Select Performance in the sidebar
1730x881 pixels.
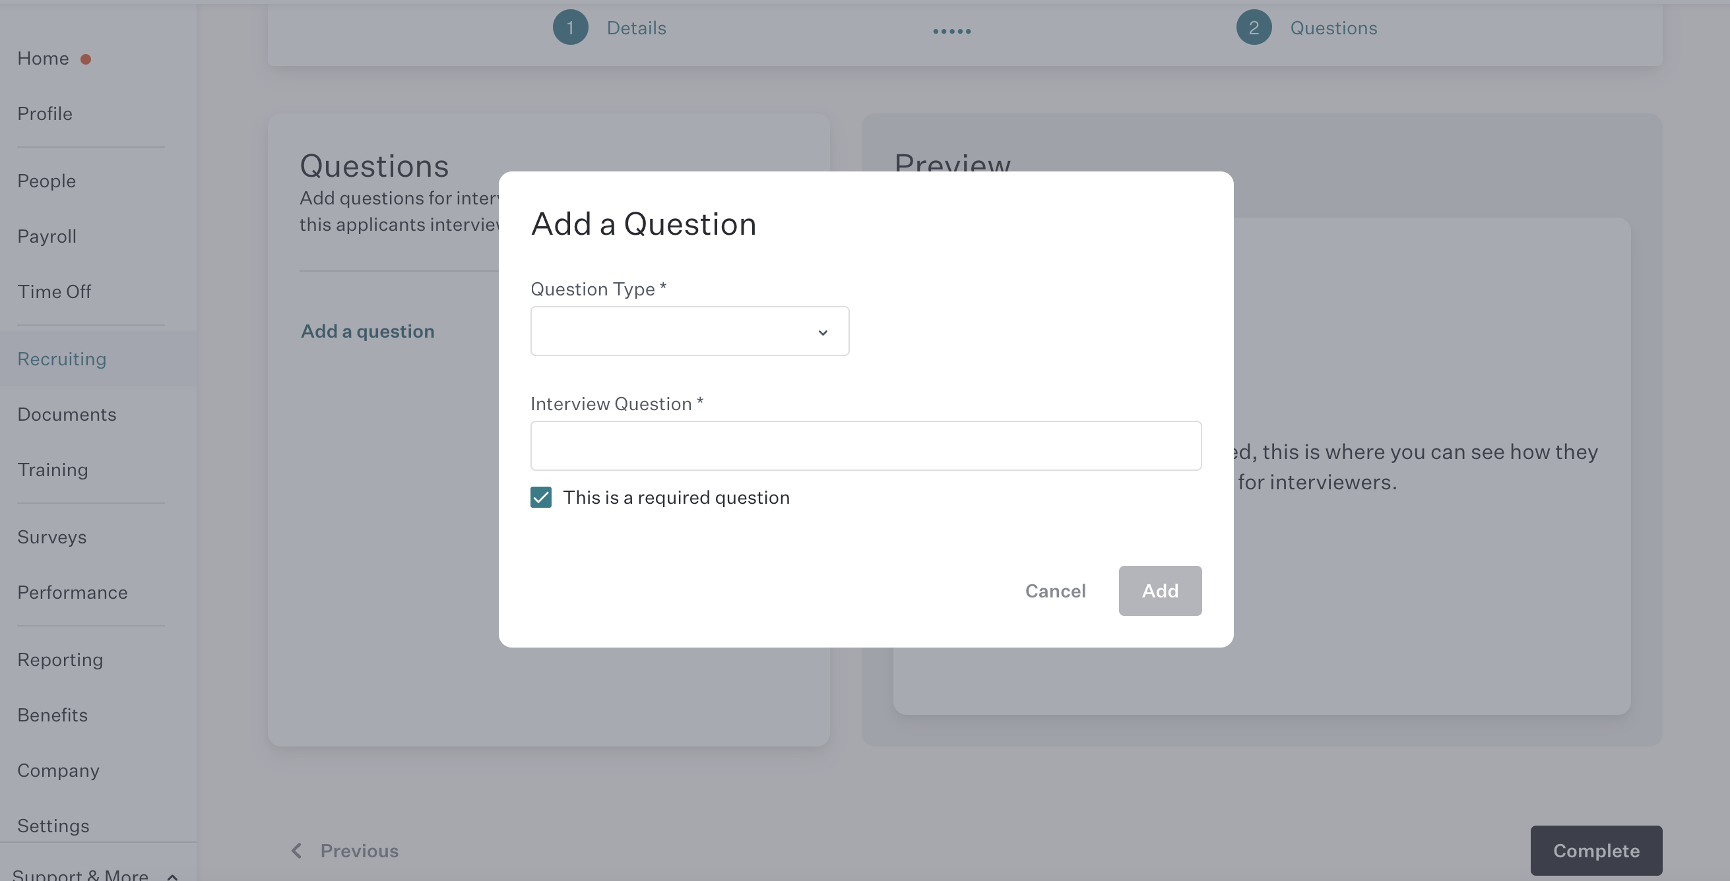pos(73,592)
